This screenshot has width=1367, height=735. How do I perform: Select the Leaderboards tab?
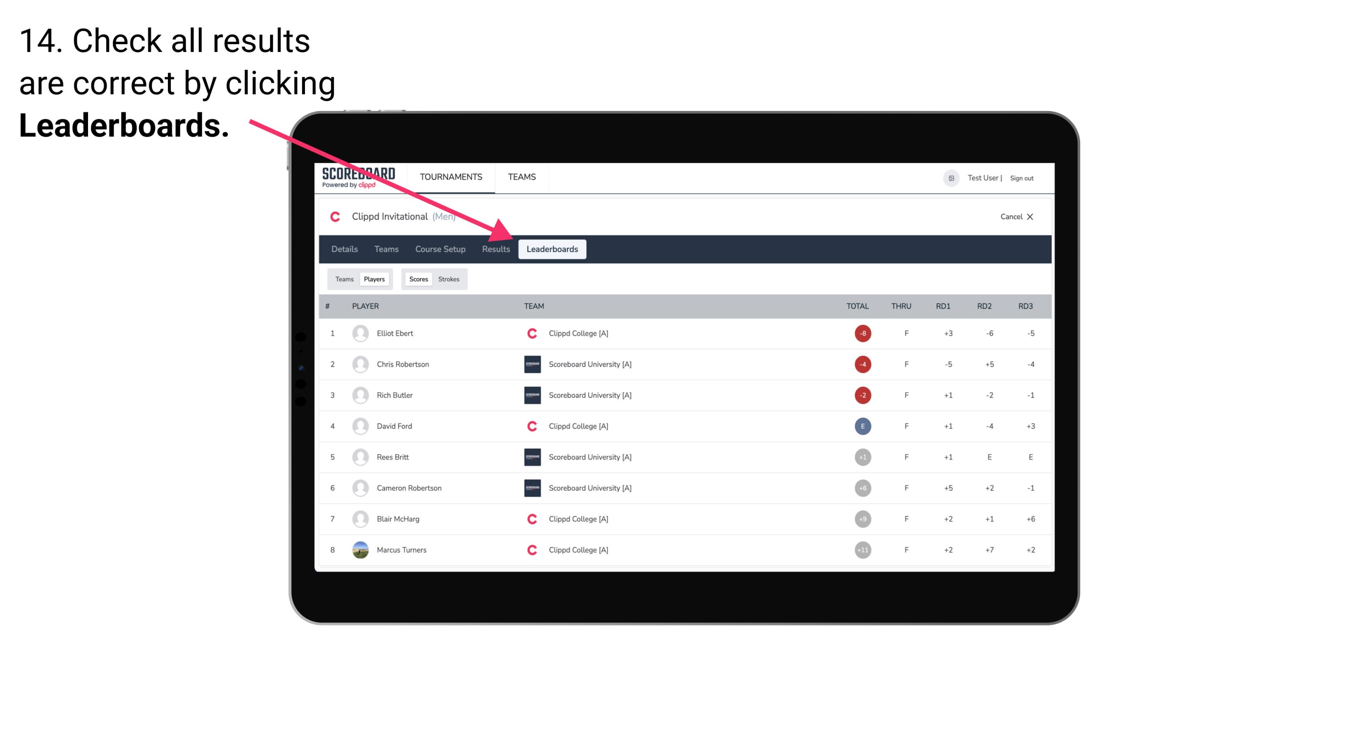click(552, 249)
